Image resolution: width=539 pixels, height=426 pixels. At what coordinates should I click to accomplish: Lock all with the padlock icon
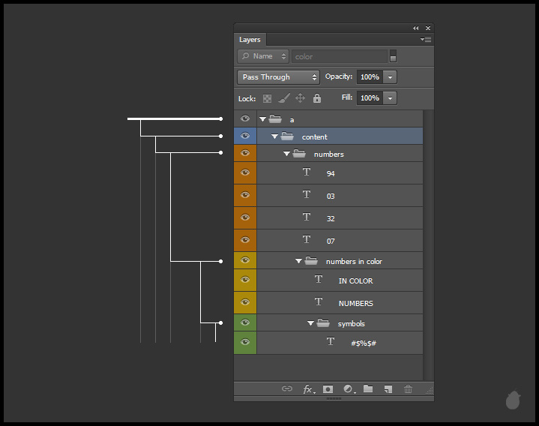tap(317, 98)
